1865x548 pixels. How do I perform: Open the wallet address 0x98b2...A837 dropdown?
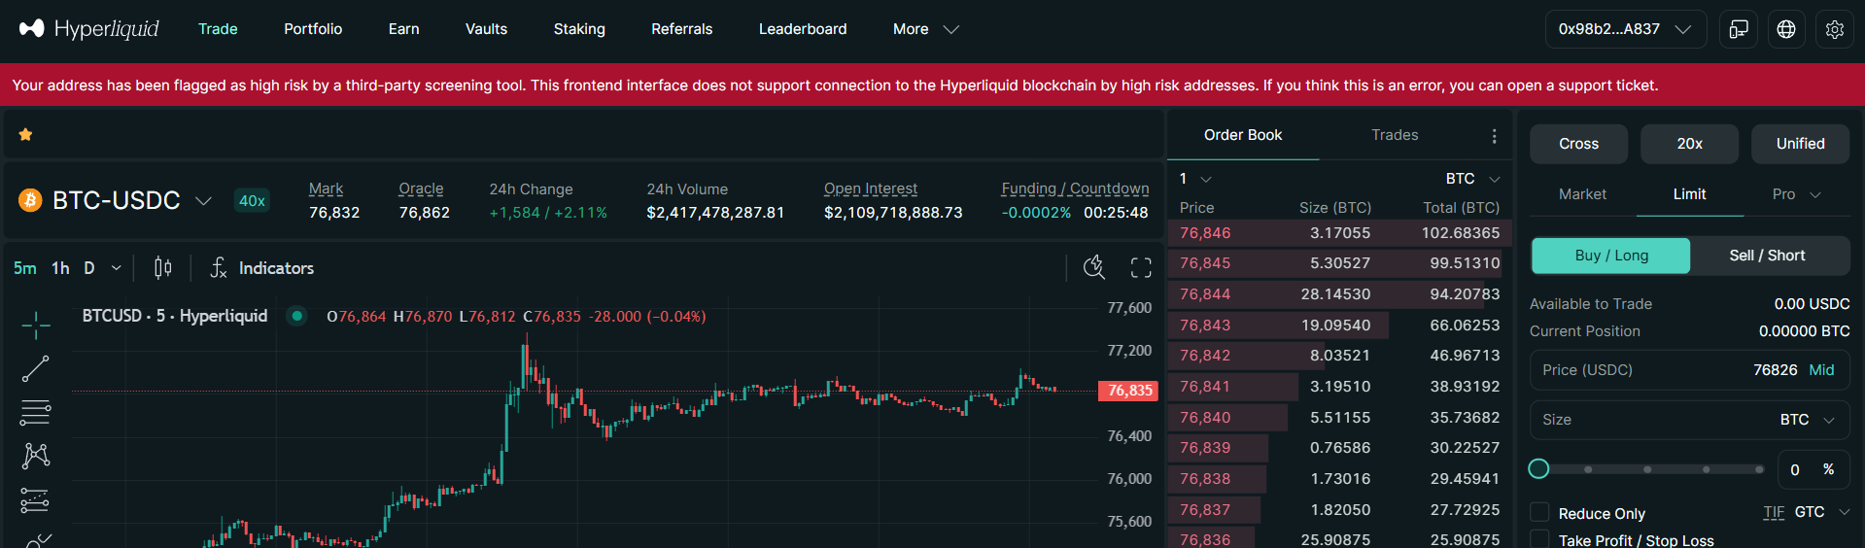pos(1626,29)
